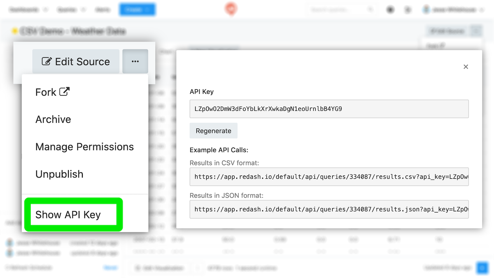Click the Redash logo in header
Image resolution: width=494 pixels, height=278 pixels.
coord(231,9)
